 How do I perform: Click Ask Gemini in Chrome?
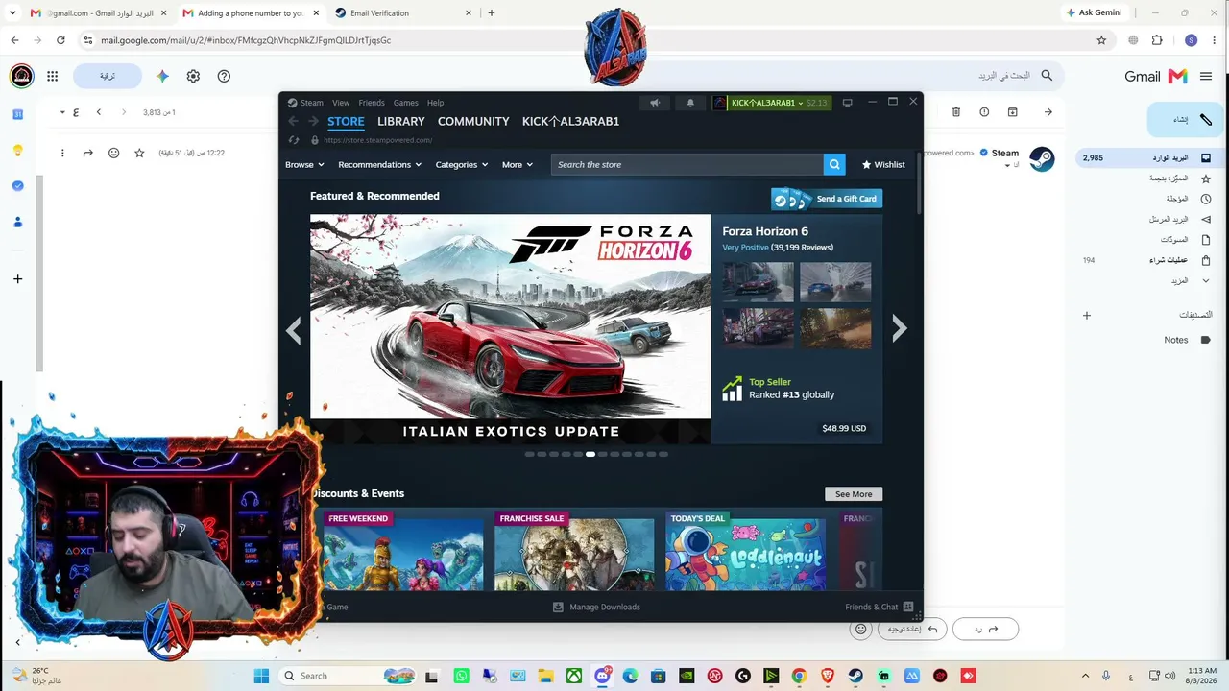coord(1094,13)
